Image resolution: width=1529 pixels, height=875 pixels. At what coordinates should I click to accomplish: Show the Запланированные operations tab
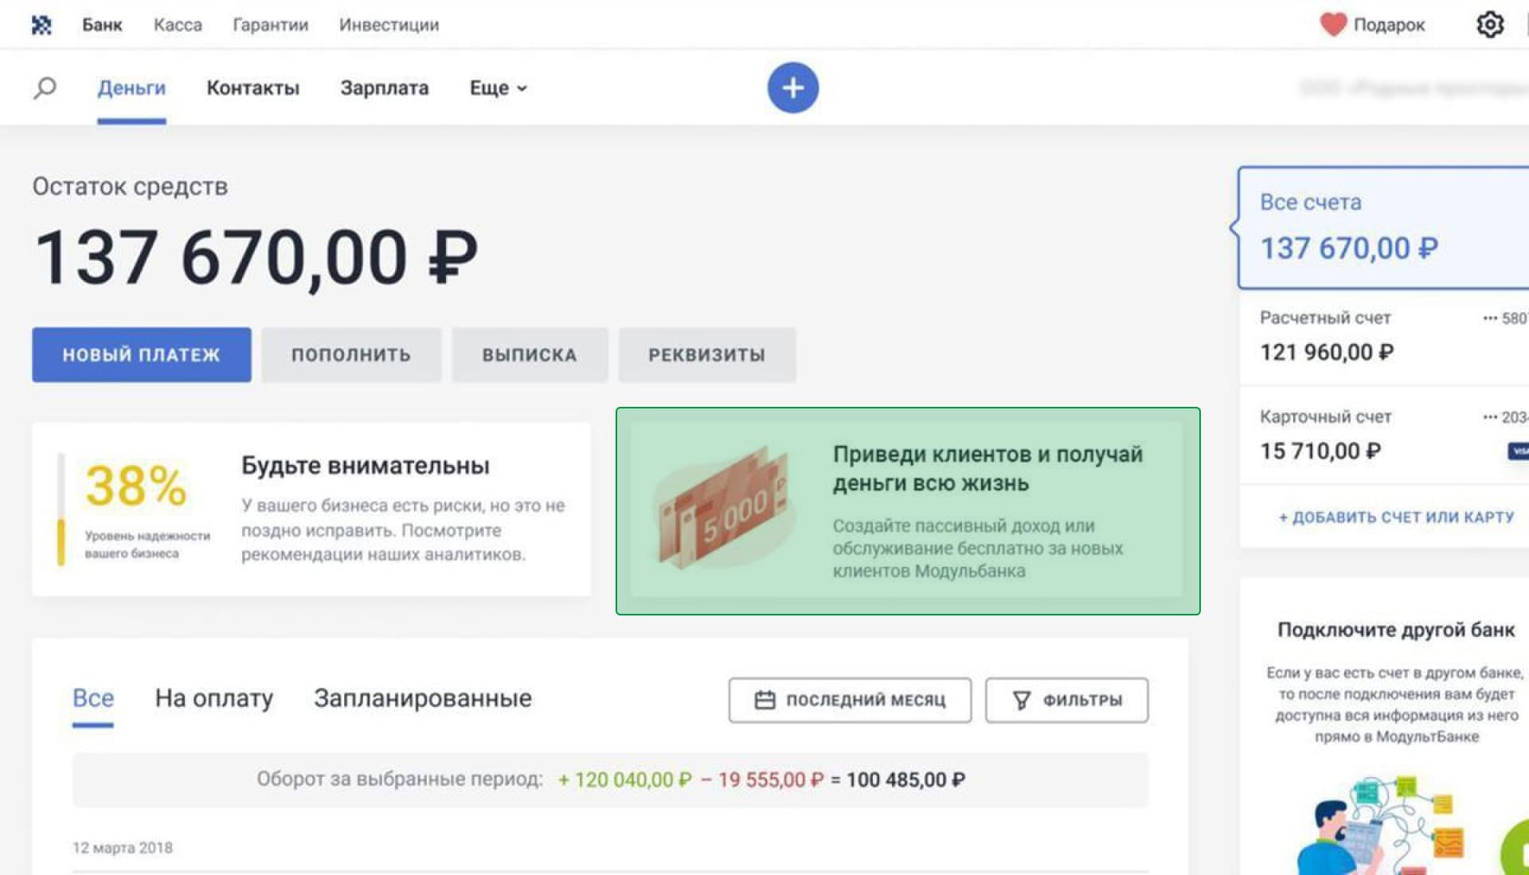tap(422, 698)
